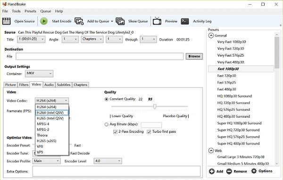Choose H.264 (Intel QSV) codec option

(52, 112)
